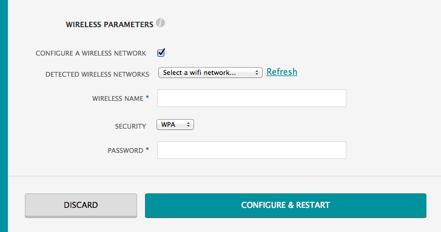Image resolution: width=441 pixels, height=232 pixels.
Task: Click the info icon beside Wireless Parameters
Action: click(x=160, y=23)
